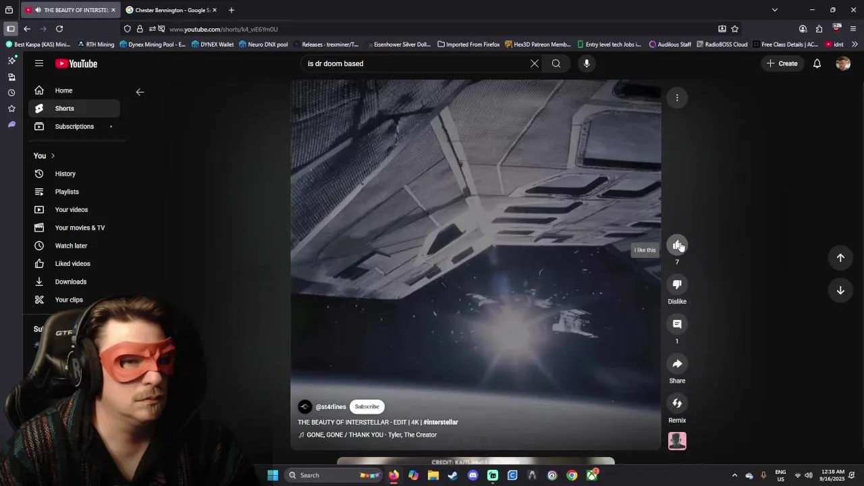Toggle the browser sidebar panel button
The height and width of the screenshot is (486, 864).
(11, 29)
